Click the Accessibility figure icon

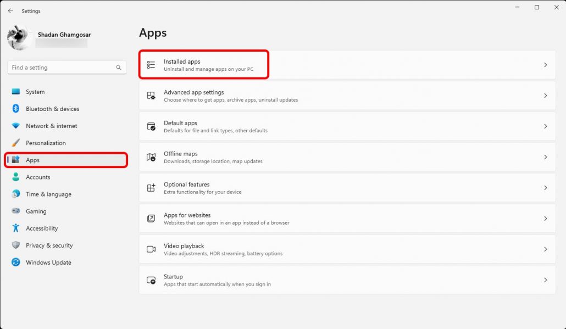tap(16, 228)
